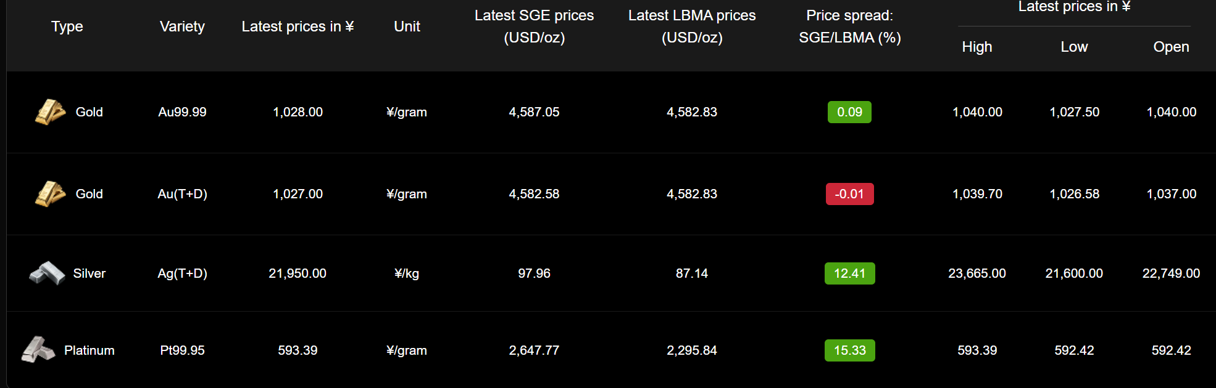Click the silver bars icon

point(47,273)
